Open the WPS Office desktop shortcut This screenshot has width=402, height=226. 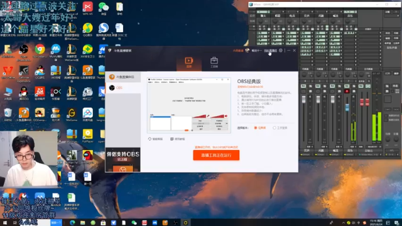[x=8, y=72]
